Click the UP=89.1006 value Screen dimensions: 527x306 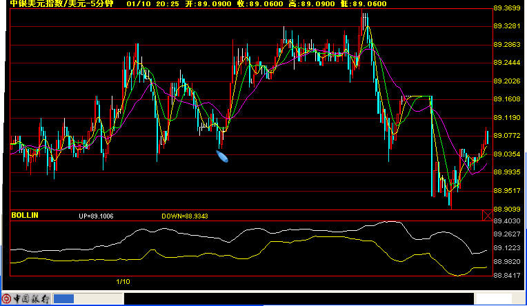(96, 216)
